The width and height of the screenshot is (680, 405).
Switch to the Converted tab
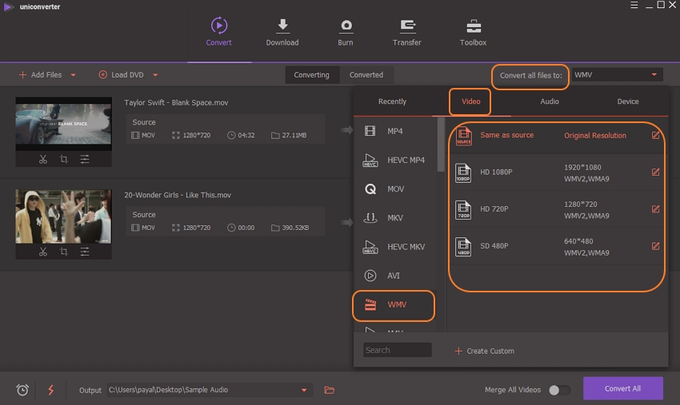[366, 75]
